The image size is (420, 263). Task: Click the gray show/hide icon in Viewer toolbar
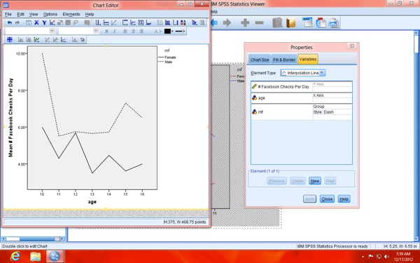click(277, 23)
